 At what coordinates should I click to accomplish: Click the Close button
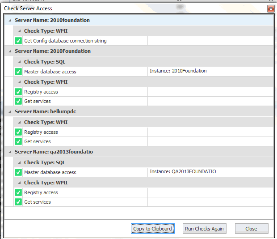tap(252, 229)
